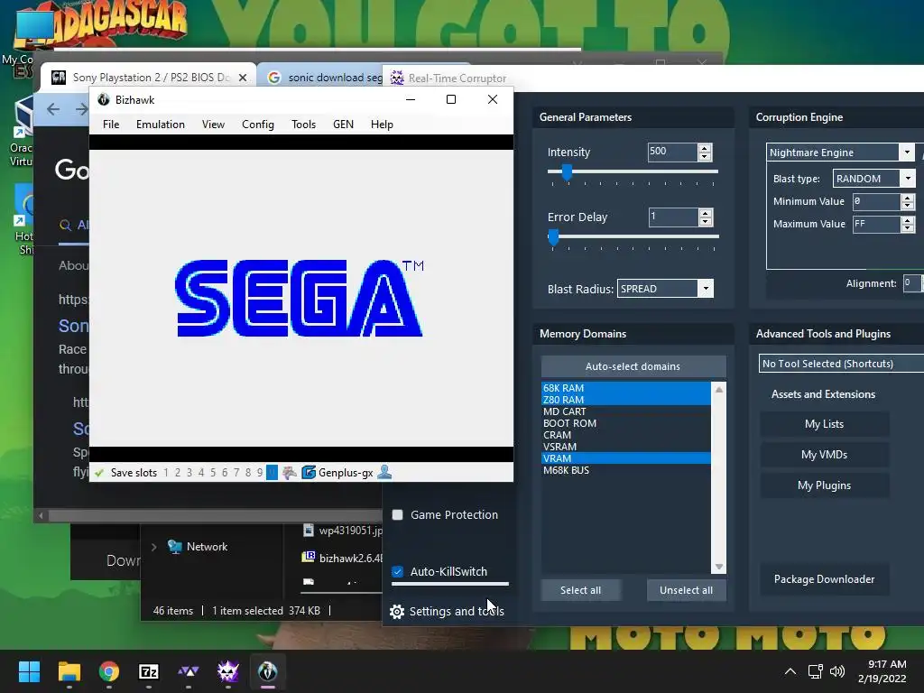Deselect 68K RAM memory domain

tap(626, 388)
